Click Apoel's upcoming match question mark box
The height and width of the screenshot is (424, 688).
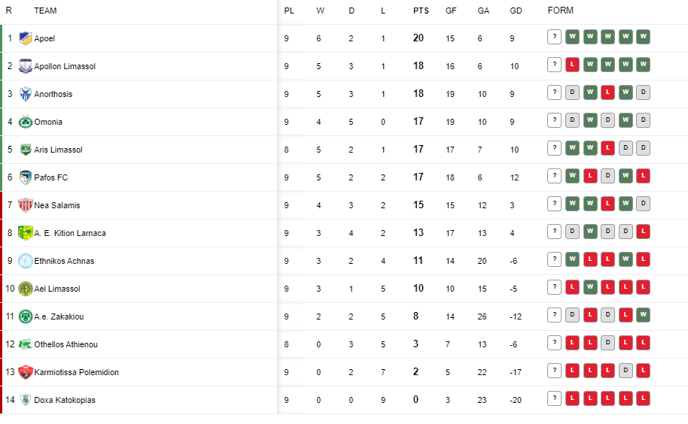point(555,37)
